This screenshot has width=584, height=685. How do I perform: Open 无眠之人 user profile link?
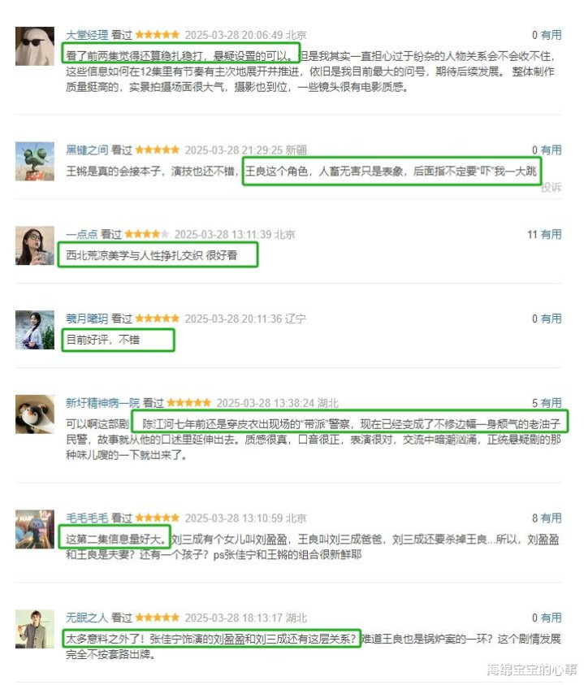[87, 618]
